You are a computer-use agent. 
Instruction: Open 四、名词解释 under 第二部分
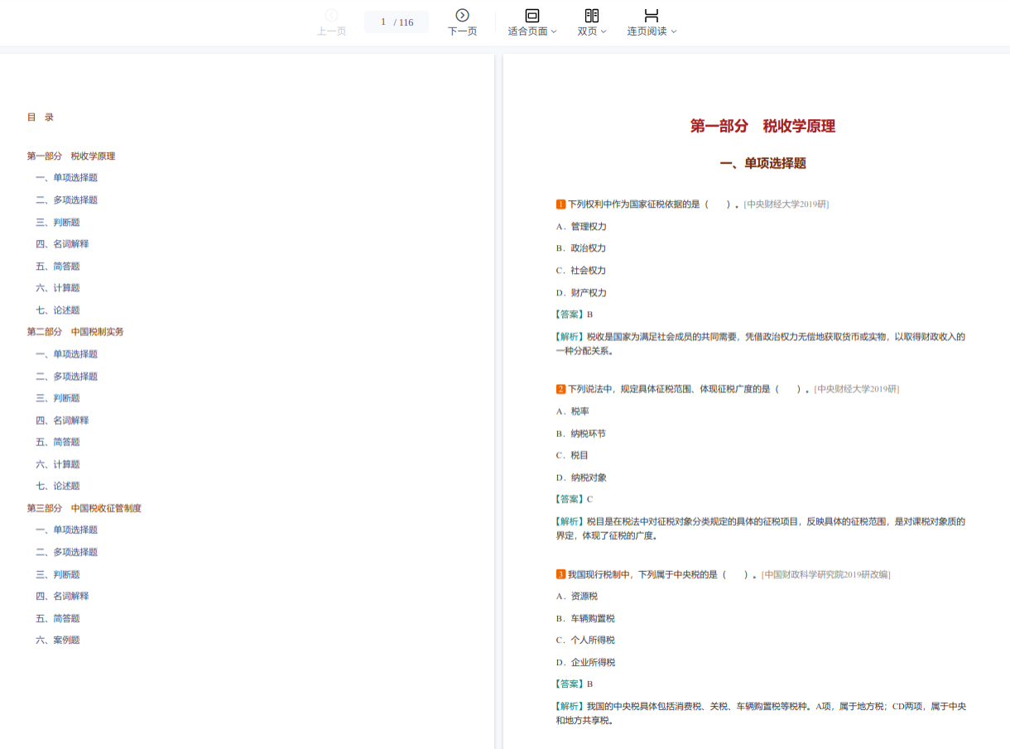62,420
